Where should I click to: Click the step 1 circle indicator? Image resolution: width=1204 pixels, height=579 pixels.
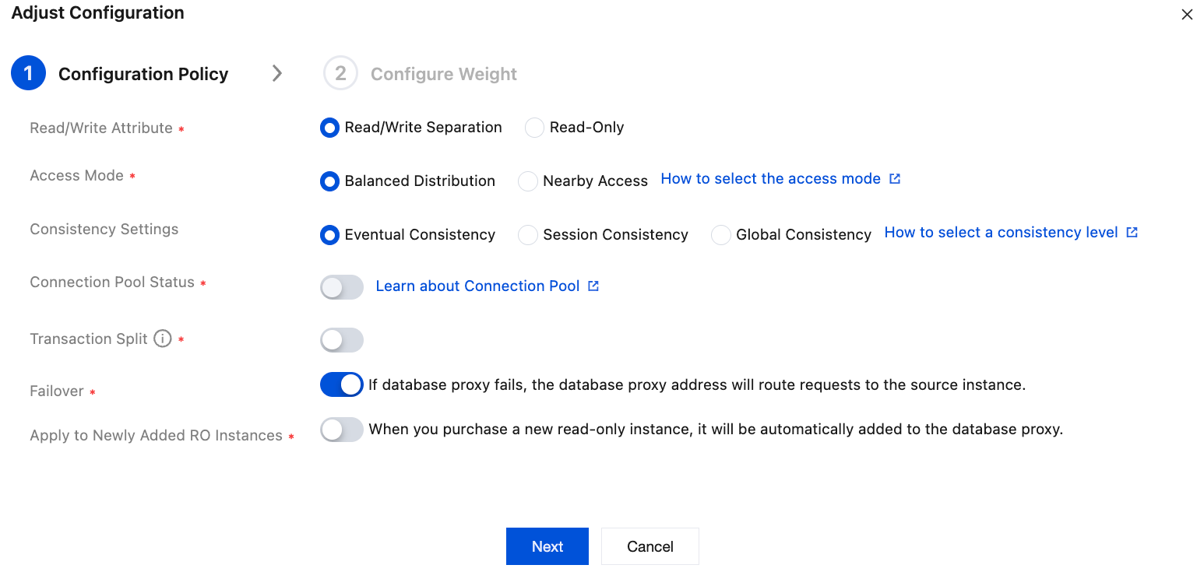pos(28,72)
